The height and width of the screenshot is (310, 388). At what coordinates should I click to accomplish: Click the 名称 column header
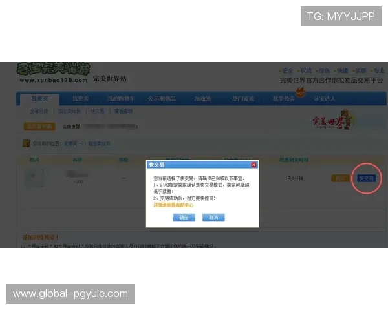click(78, 160)
